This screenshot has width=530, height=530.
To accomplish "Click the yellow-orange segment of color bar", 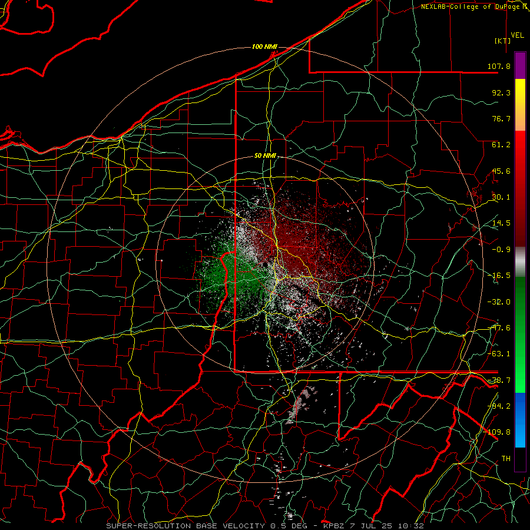I will coord(520,105).
